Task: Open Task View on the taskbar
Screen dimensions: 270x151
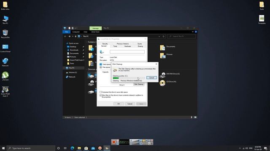Action: pyautogui.click(x=65, y=148)
